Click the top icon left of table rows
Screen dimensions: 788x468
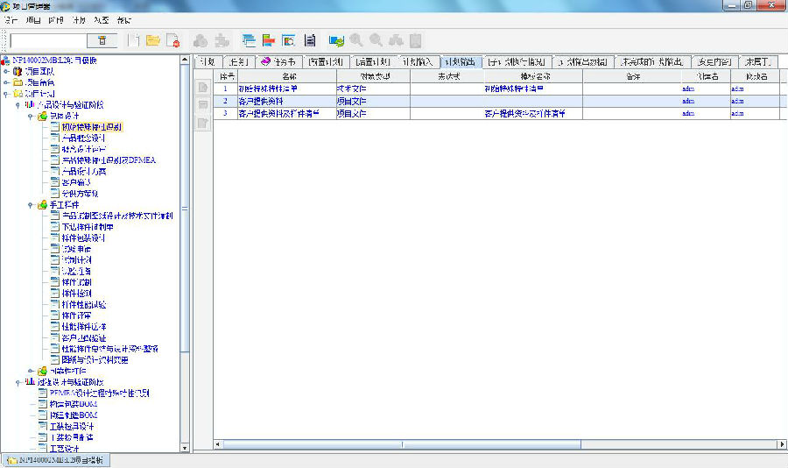pos(202,88)
